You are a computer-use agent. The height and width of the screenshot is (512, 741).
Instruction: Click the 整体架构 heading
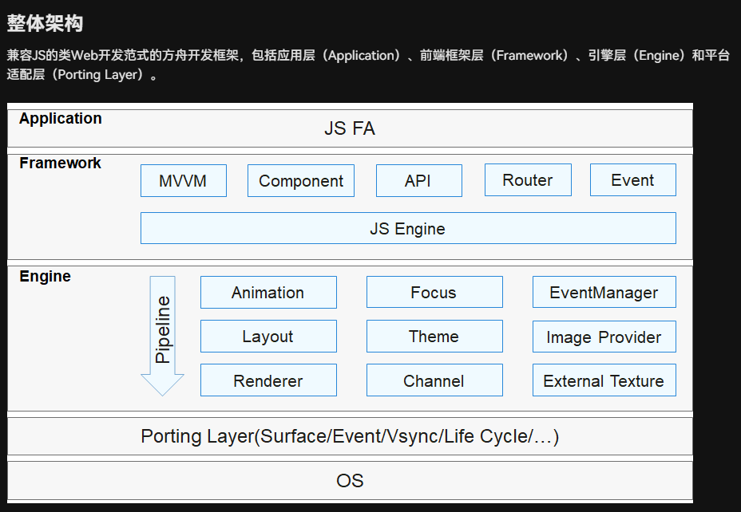(45, 24)
